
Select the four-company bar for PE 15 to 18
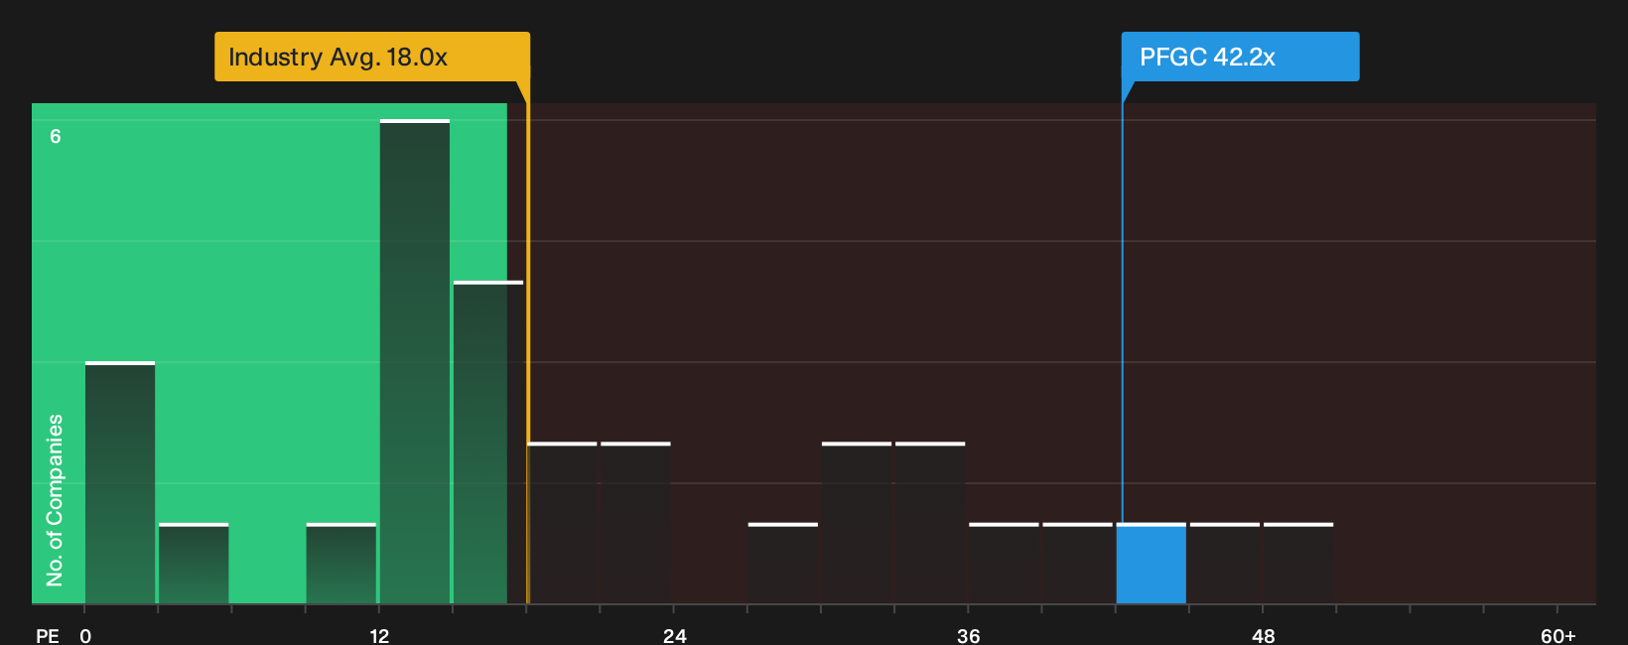(488, 443)
